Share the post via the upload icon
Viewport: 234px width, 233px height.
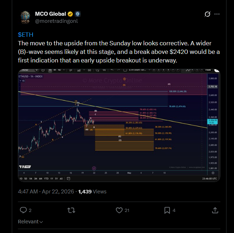(215, 210)
